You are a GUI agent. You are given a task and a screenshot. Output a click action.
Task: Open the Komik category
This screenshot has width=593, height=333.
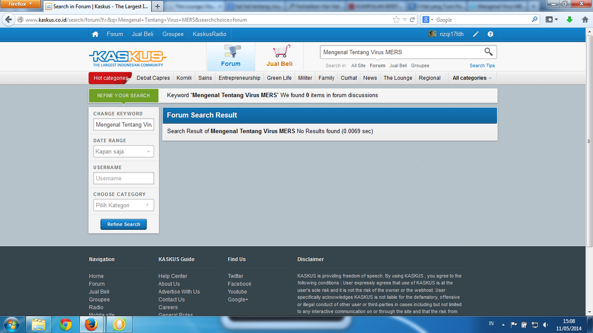click(x=184, y=78)
